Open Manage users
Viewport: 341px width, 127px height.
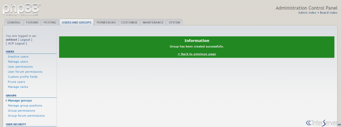[18, 62]
